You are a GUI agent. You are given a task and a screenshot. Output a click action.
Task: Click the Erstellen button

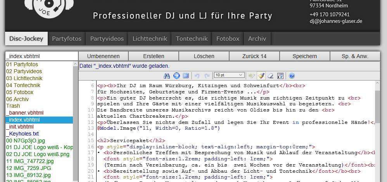pyautogui.click(x=154, y=56)
